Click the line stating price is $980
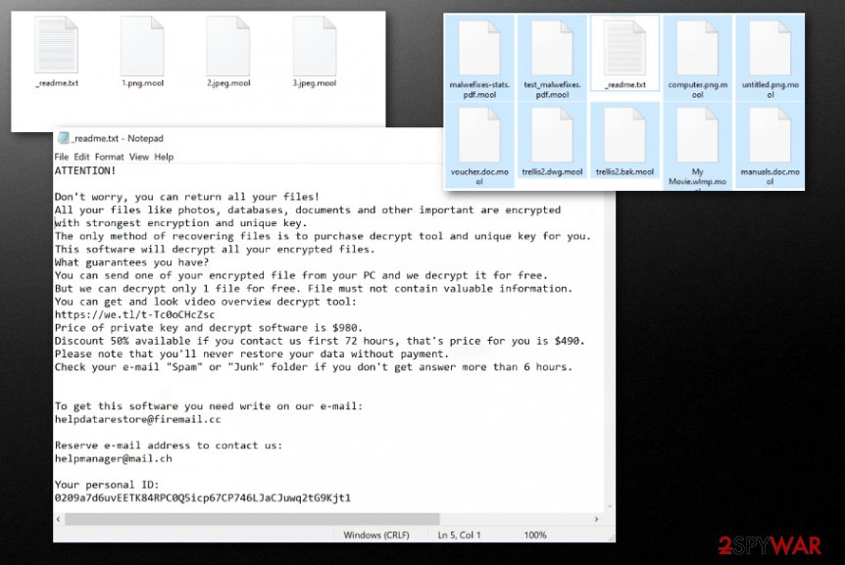The image size is (845, 565). 209,328
